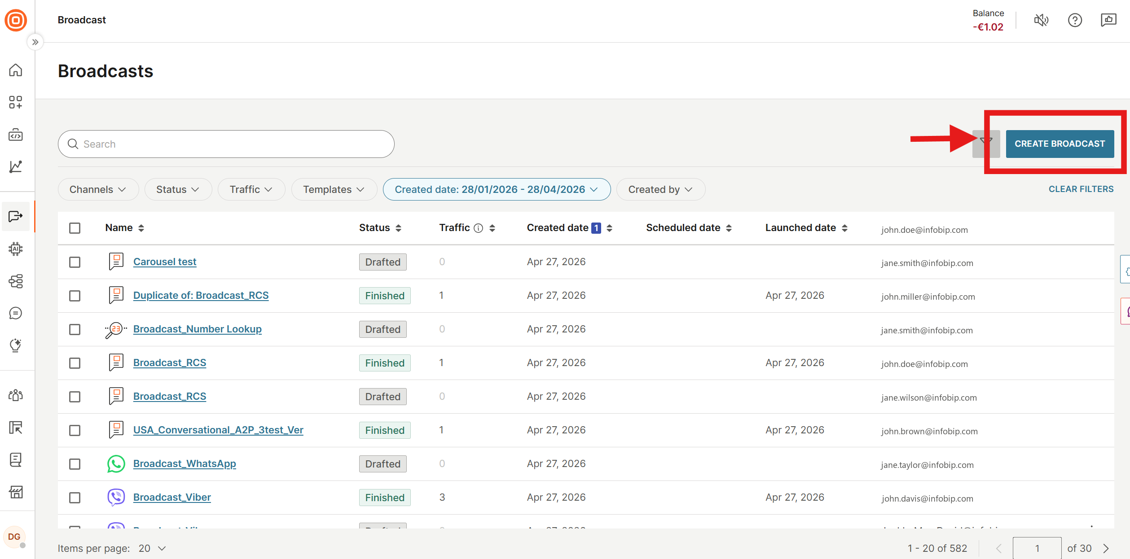Sort by Name column
1130x559 pixels.
click(141, 228)
